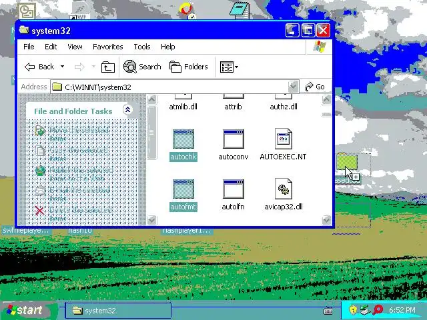Open the Favorites menu
The height and width of the screenshot is (320, 427).
[x=108, y=47]
